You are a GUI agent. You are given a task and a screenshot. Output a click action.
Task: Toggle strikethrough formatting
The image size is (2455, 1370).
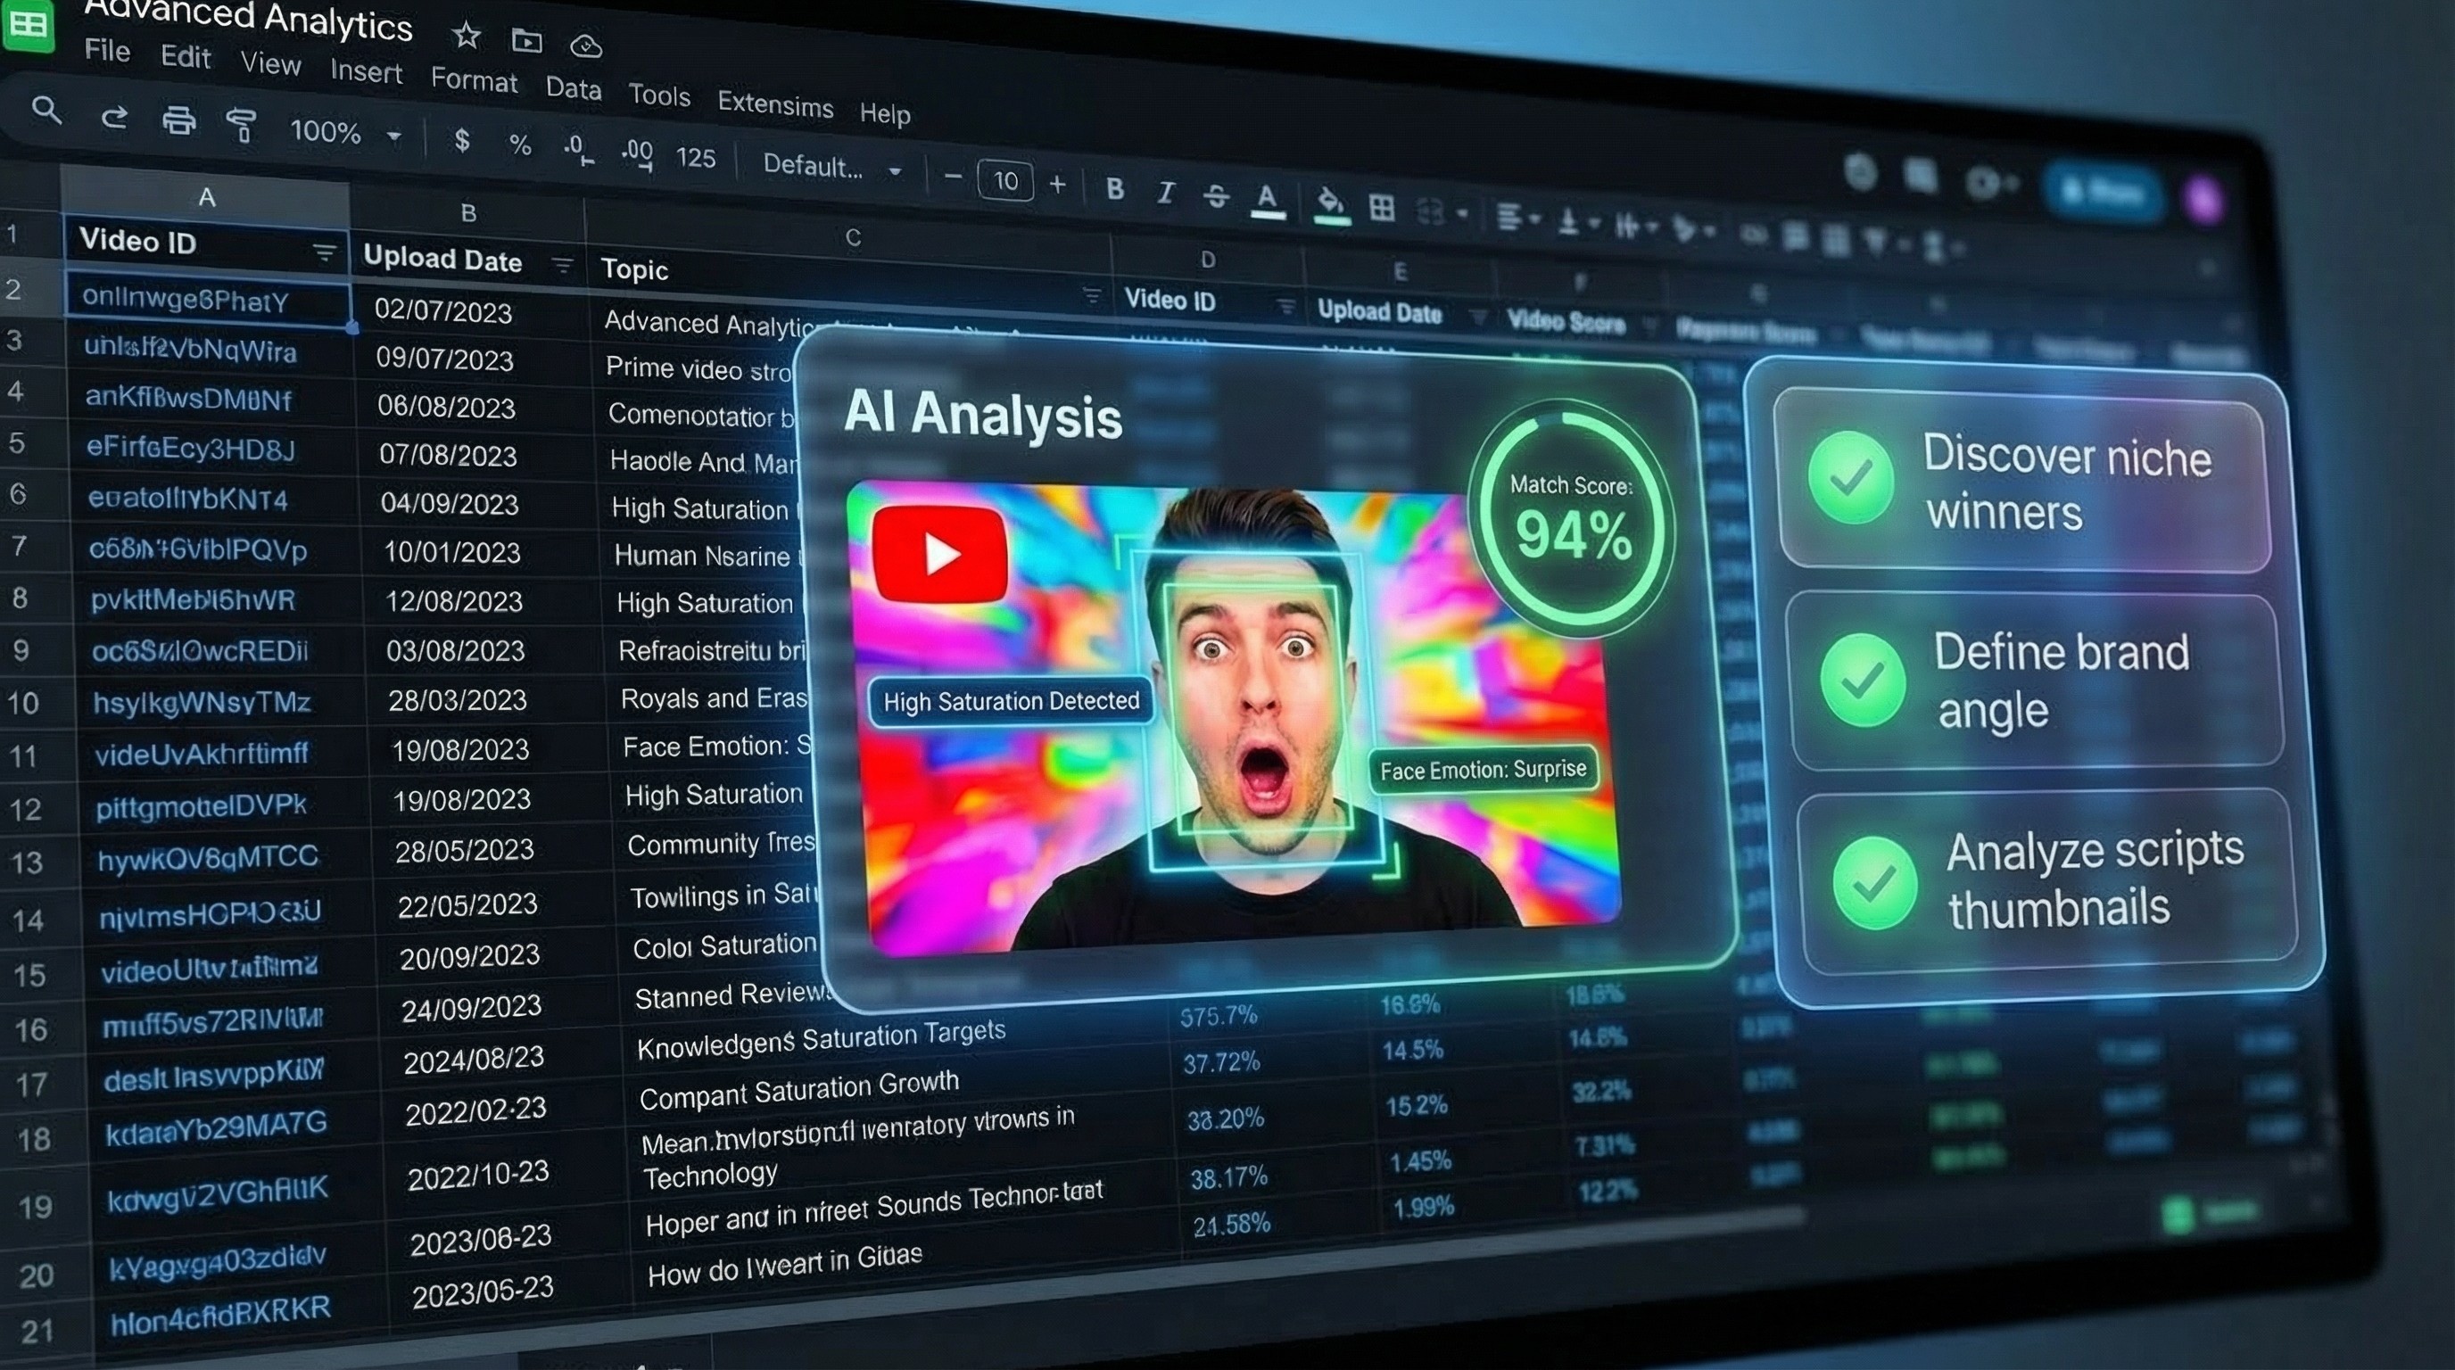pyautogui.click(x=1215, y=196)
